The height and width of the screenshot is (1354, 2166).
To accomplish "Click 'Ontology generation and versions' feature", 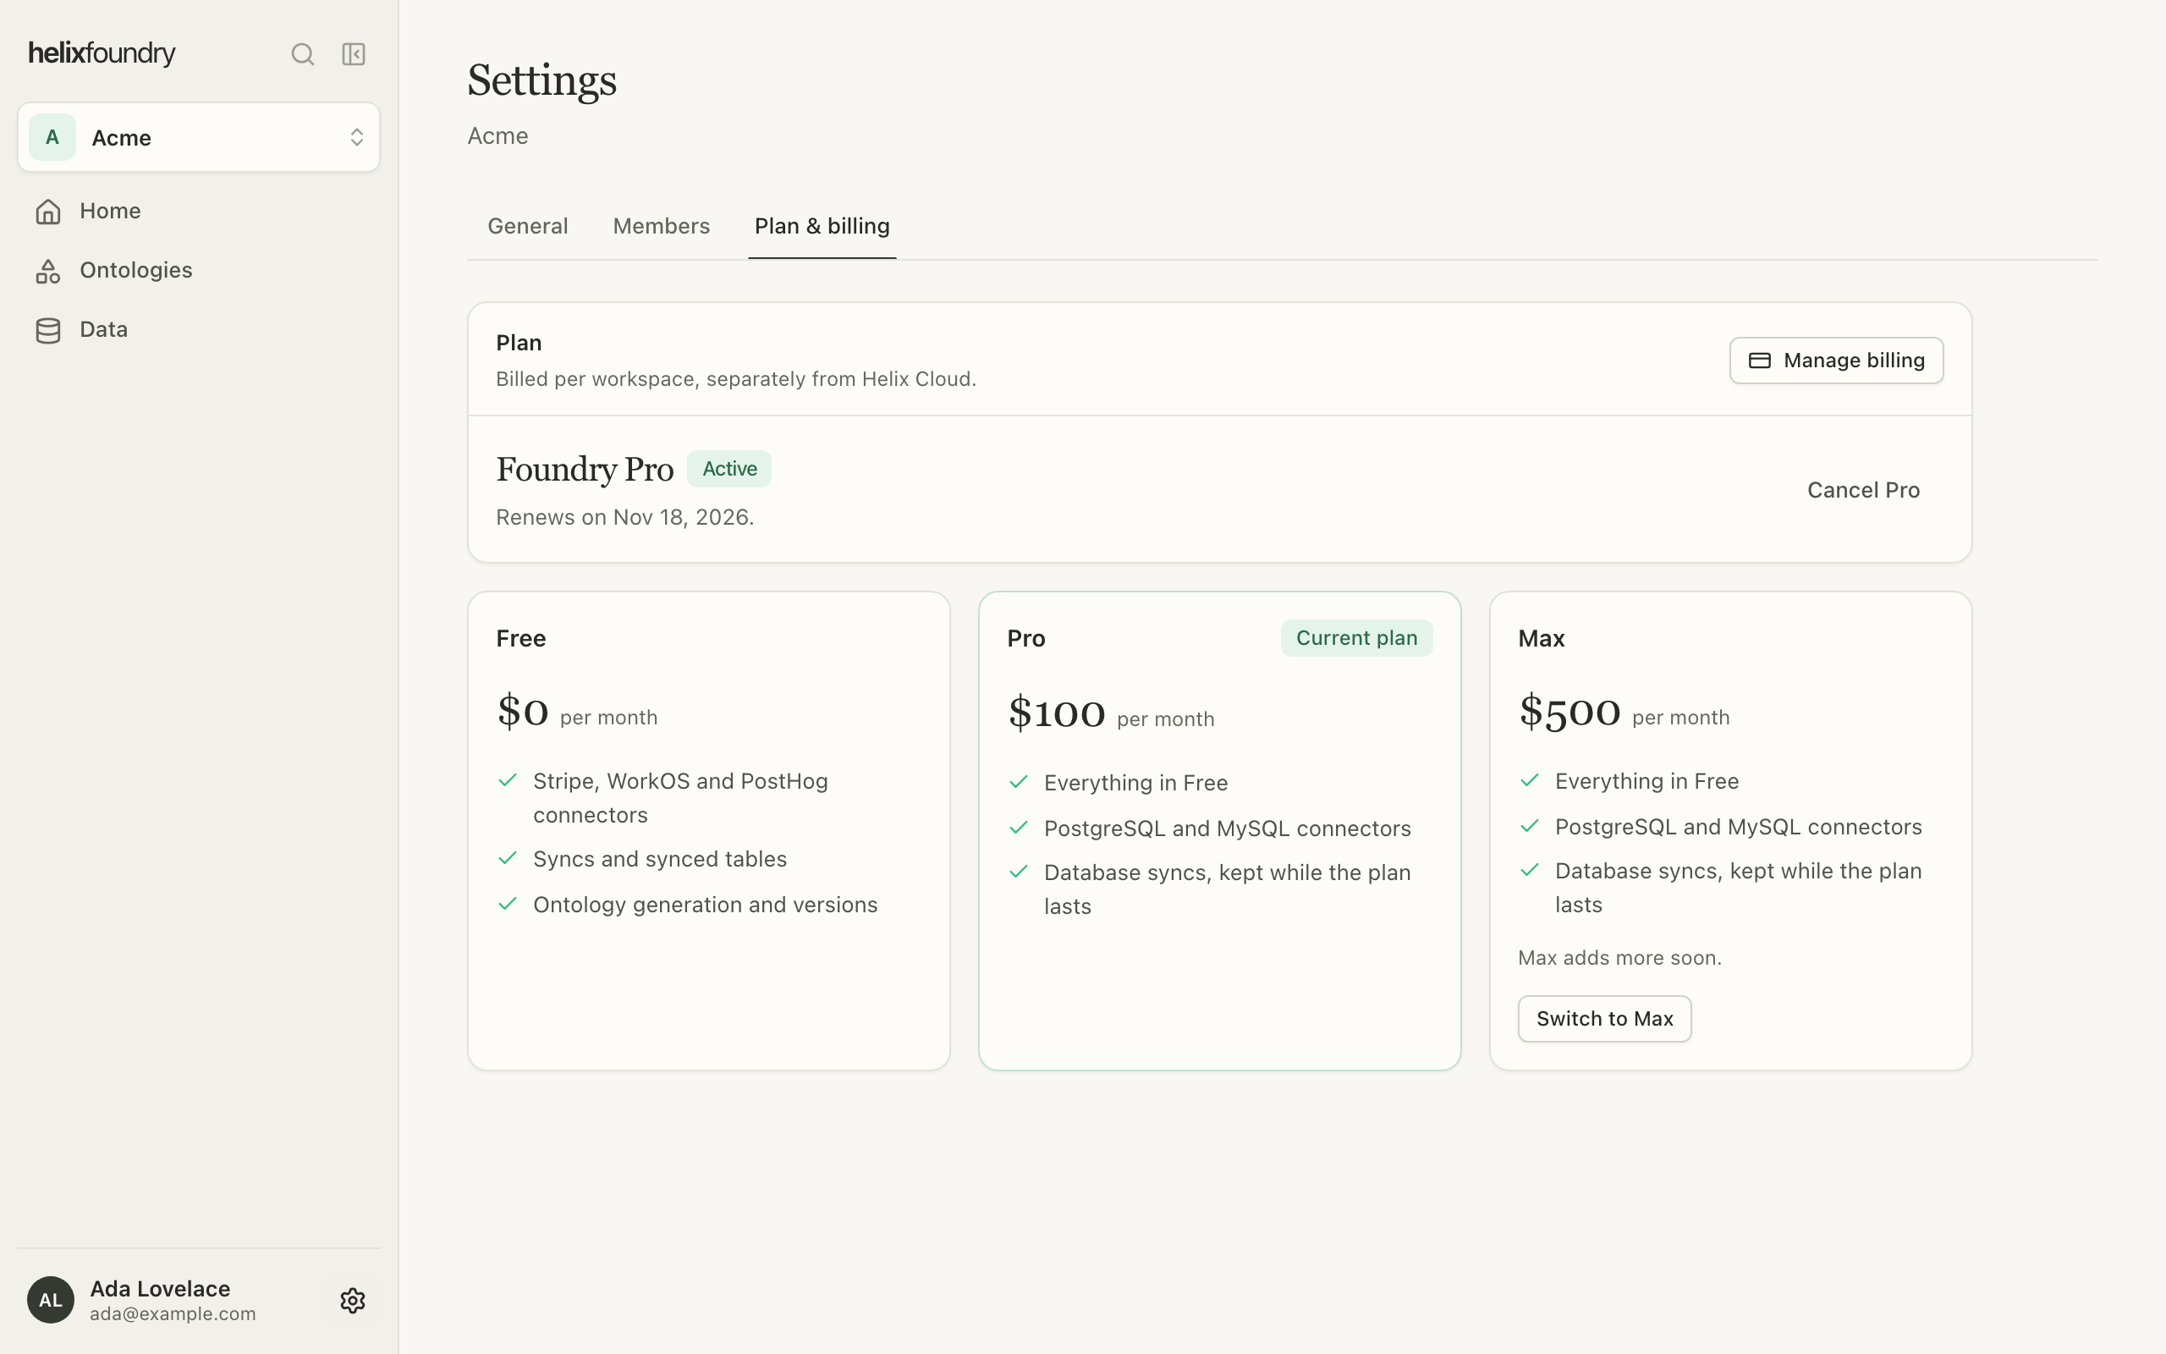I will 706,905.
